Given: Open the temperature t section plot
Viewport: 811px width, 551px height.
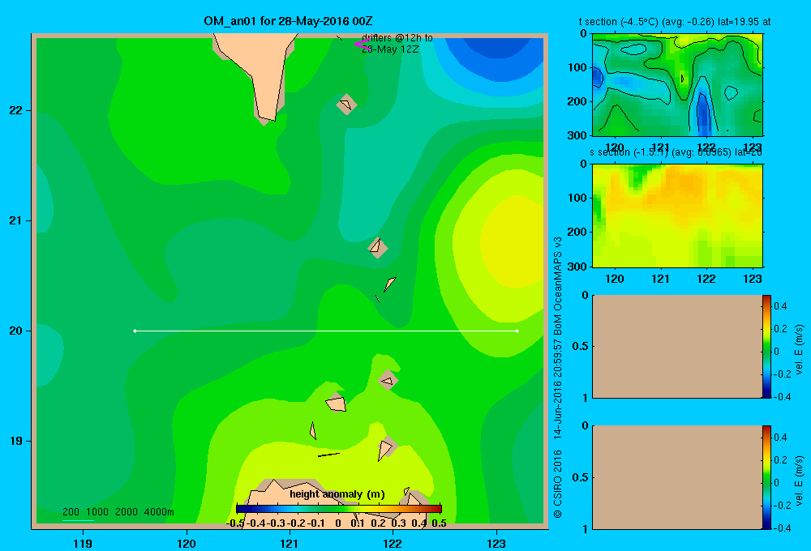Looking at the screenshot, I should tap(677, 85).
